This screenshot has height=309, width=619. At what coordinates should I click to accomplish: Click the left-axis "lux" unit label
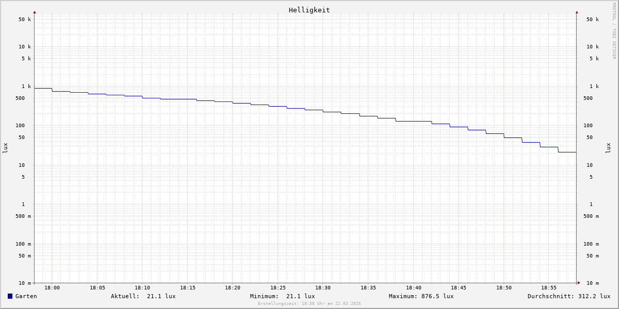(x=5, y=148)
